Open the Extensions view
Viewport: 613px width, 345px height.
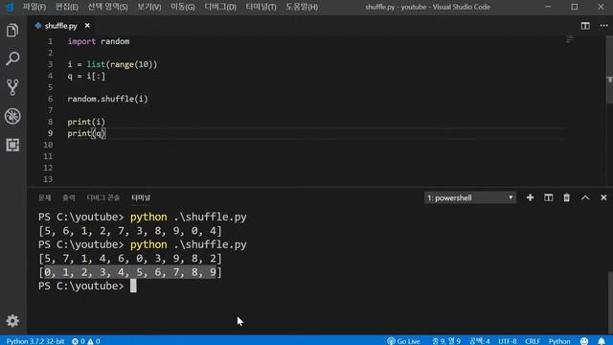pos(12,145)
